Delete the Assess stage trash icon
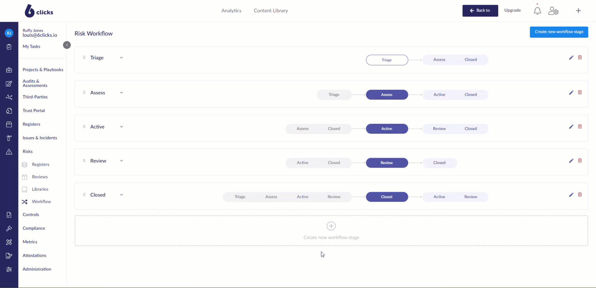 580,92
